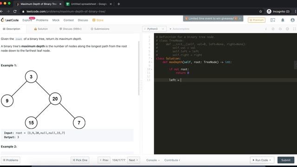The height and width of the screenshot is (167, 297).
Task: Switch to the Untitled spreadsheet browser tab
Action: (x=89, y=4)
